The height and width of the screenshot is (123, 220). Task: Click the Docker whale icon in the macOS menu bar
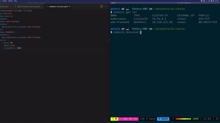pyautogui.click(x=204, y=1)
